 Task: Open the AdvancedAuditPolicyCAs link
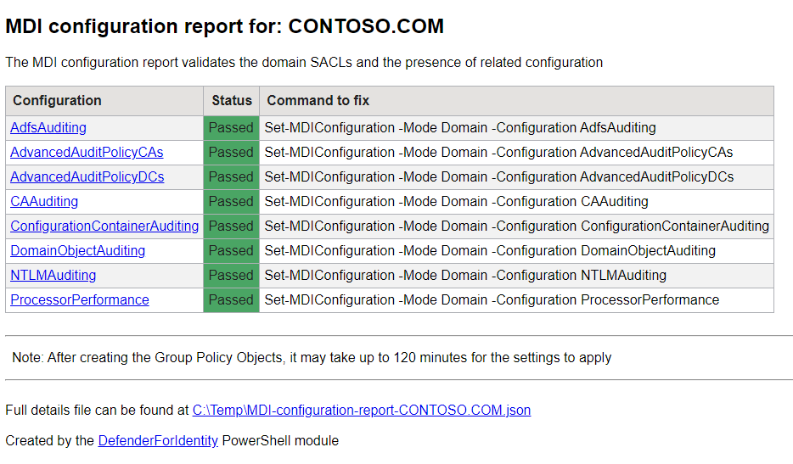[87, 153]
